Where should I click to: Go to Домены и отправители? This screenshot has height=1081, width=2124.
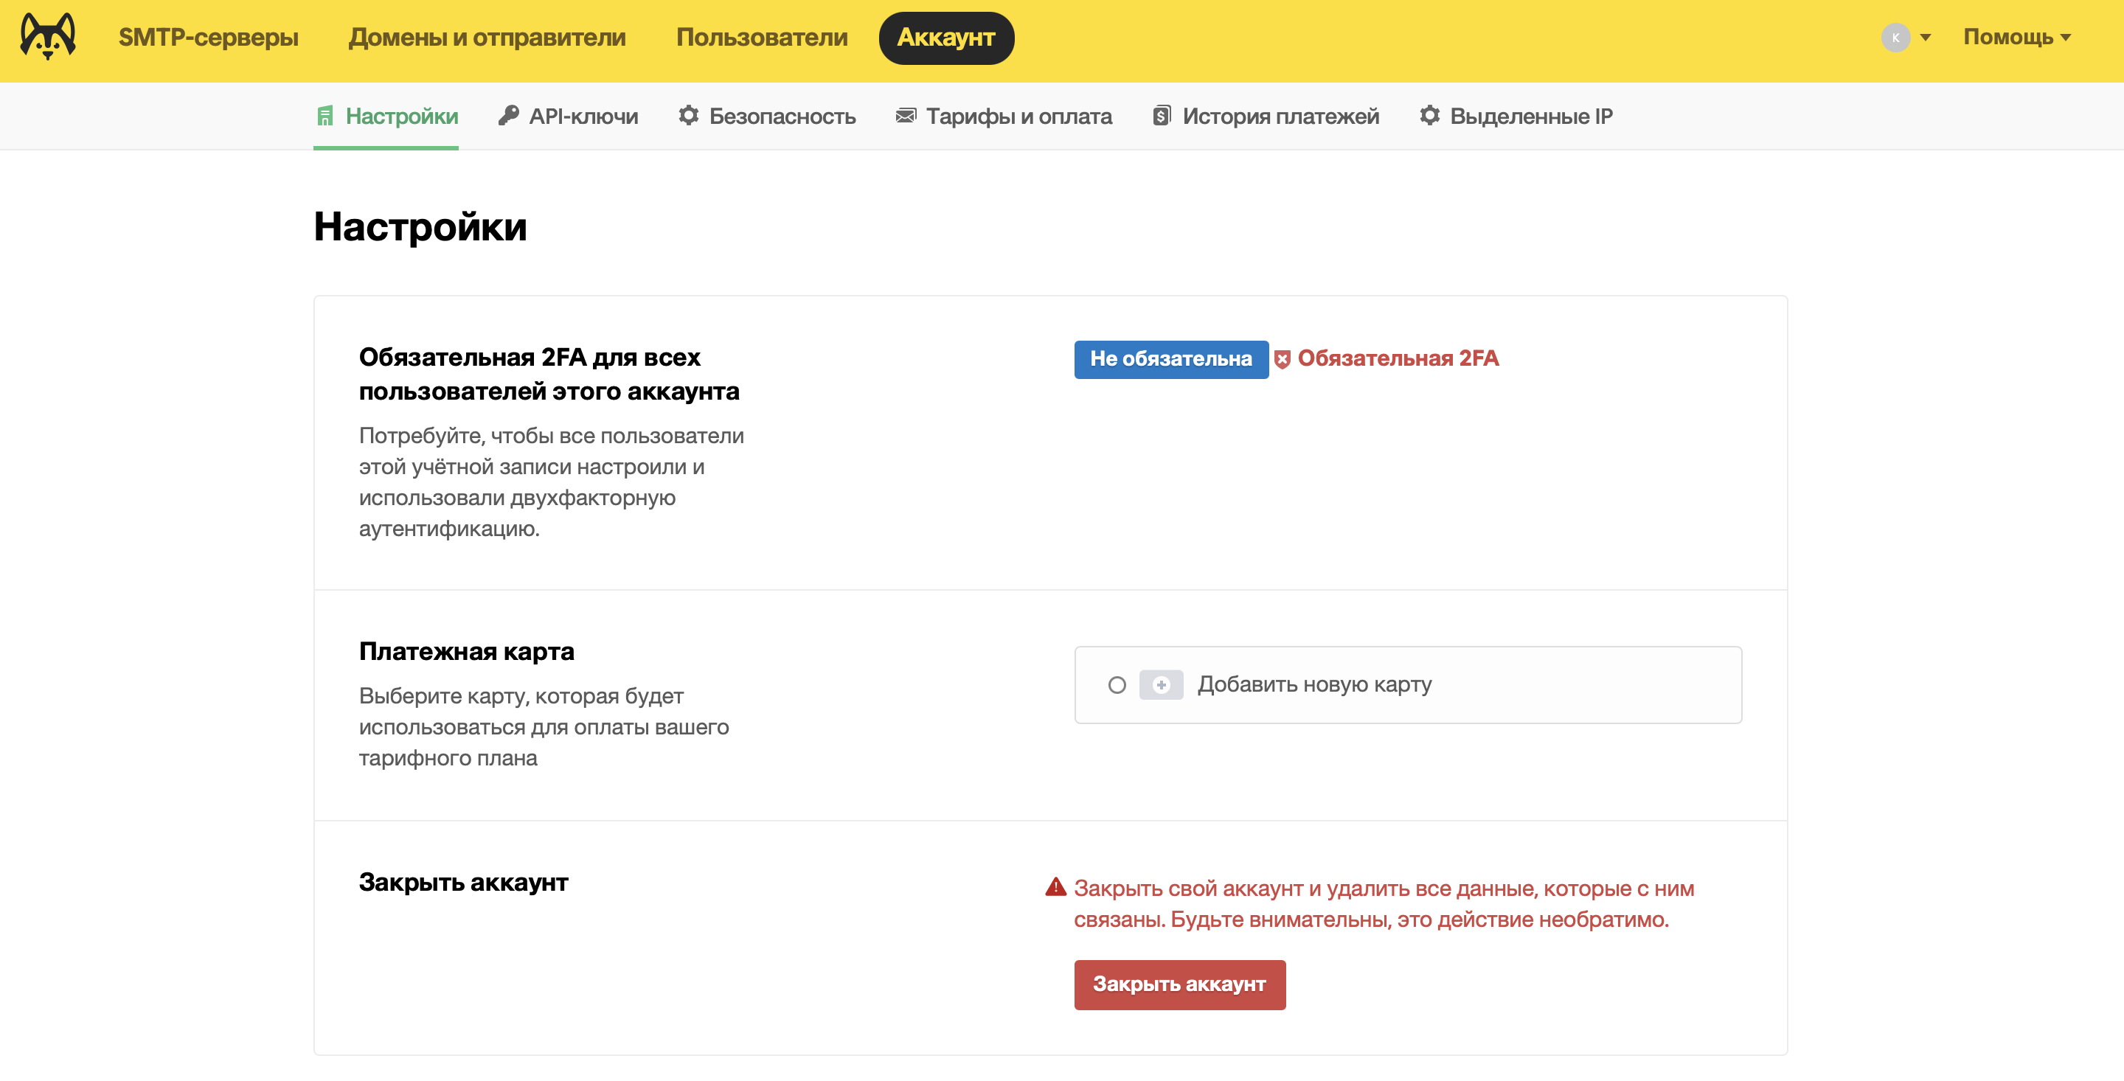487,37
